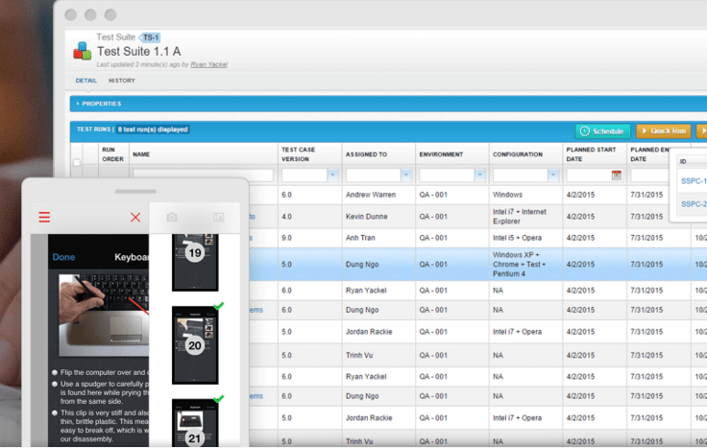Click the Keyboard photo in tablet guide

(104, 316)
